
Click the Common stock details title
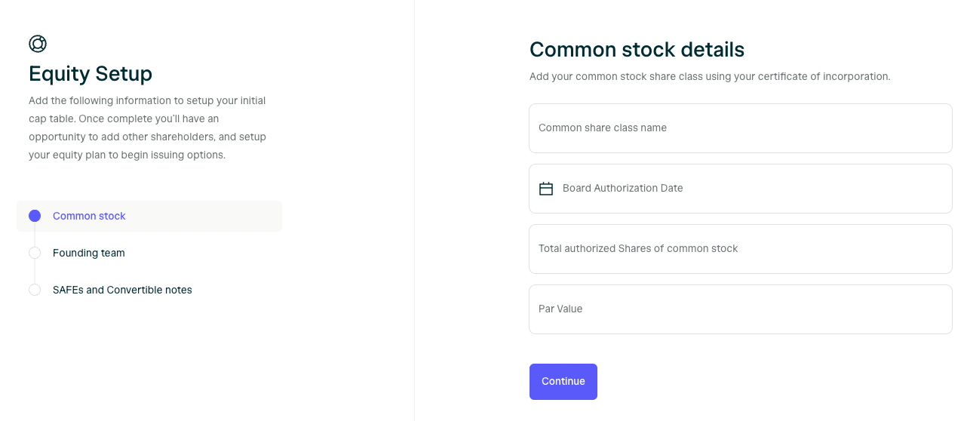(637, 50)
